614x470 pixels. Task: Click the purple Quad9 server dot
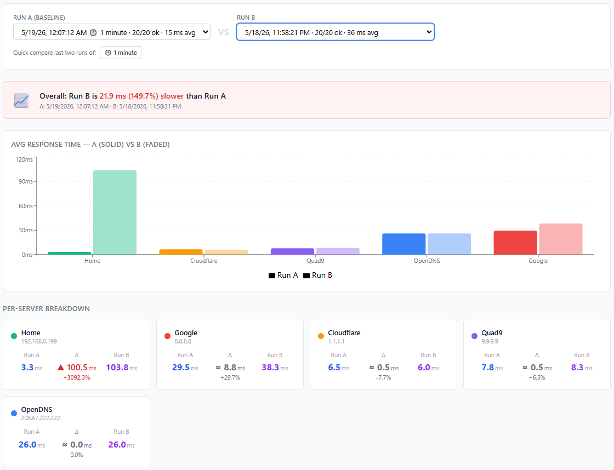pos(475,336)
